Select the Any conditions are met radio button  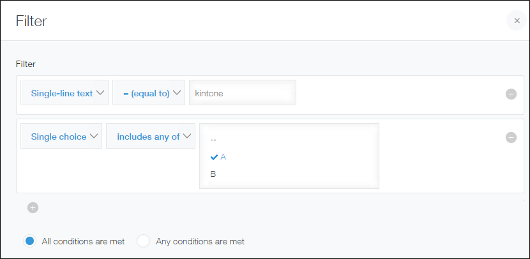(x=144, y=241)
